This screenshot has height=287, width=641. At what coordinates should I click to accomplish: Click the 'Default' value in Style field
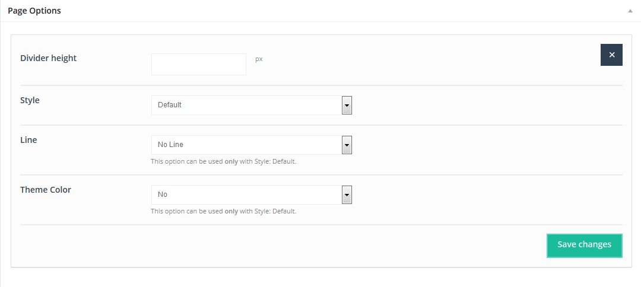coord(170,105)
